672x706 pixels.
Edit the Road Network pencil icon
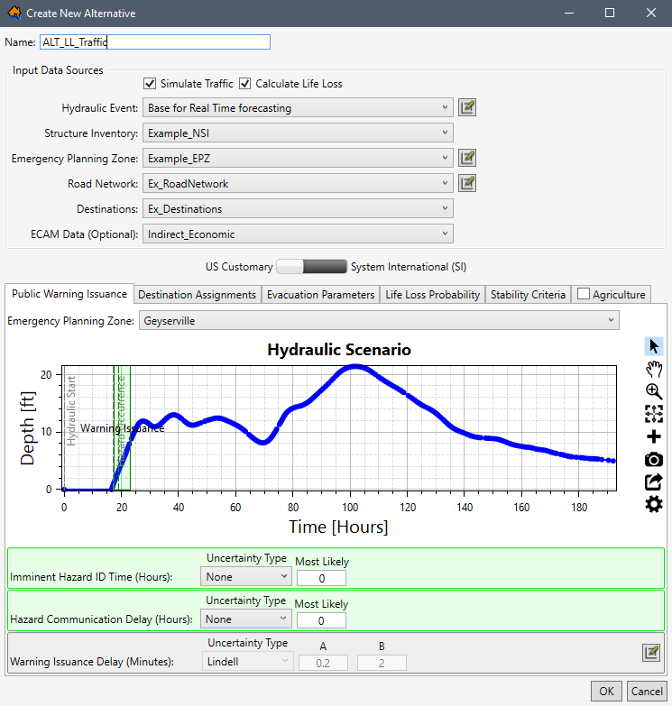[467, 183]
